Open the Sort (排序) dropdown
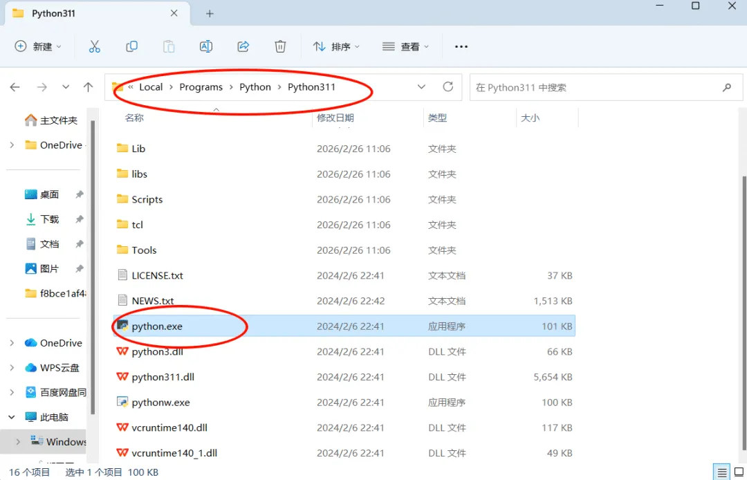Image resolution: width=747 pixels, height=480 pixels. 336,46
